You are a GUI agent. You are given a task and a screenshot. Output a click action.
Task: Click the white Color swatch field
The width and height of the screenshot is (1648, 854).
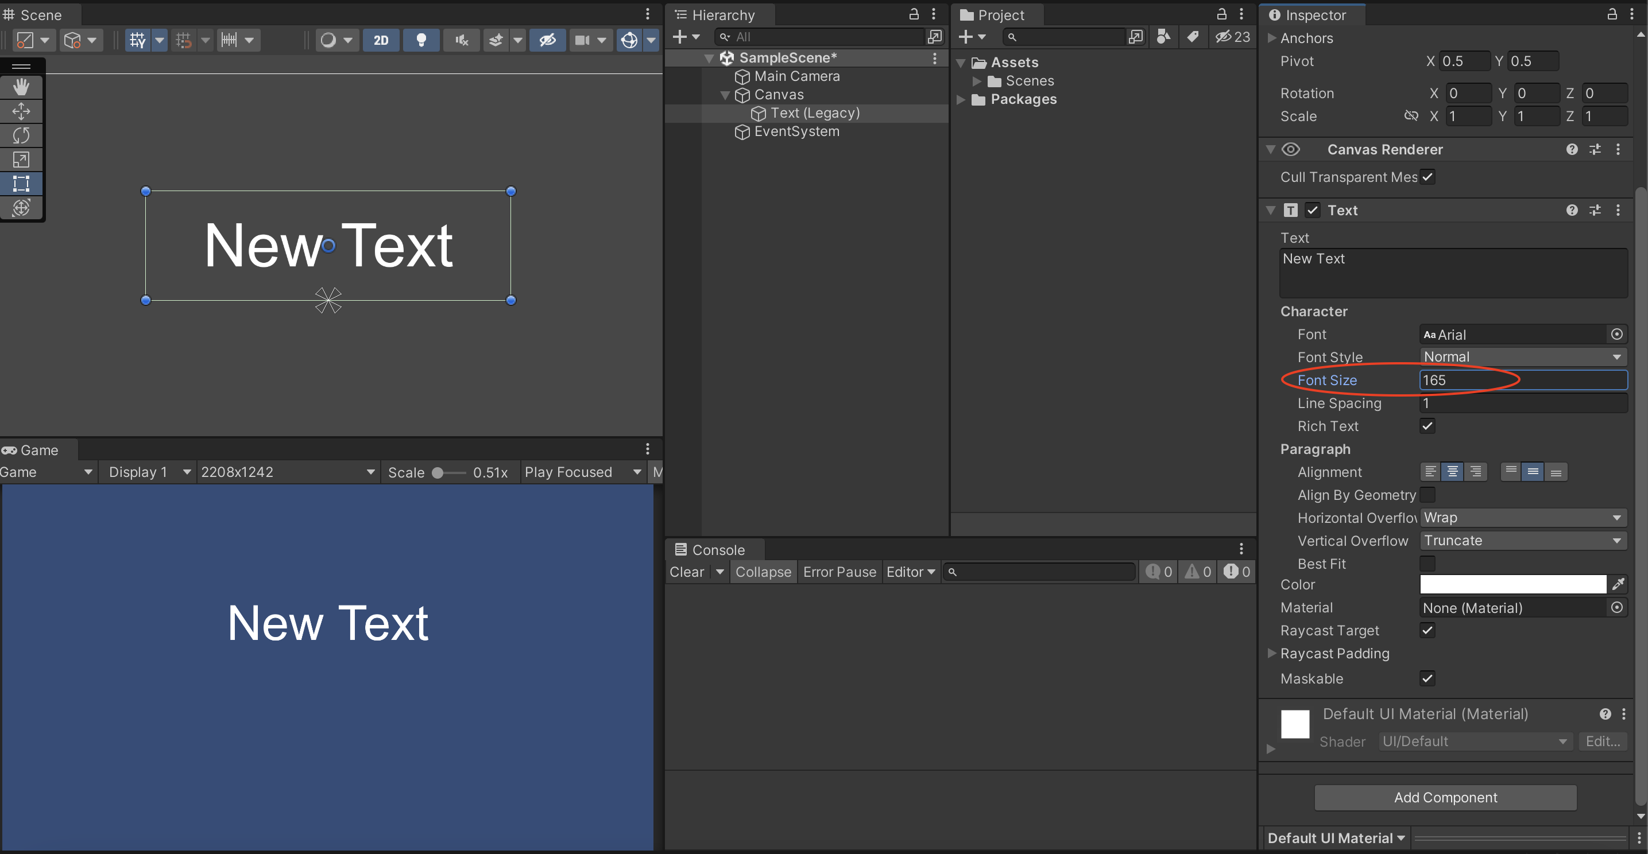click(x=1512, y=584)
